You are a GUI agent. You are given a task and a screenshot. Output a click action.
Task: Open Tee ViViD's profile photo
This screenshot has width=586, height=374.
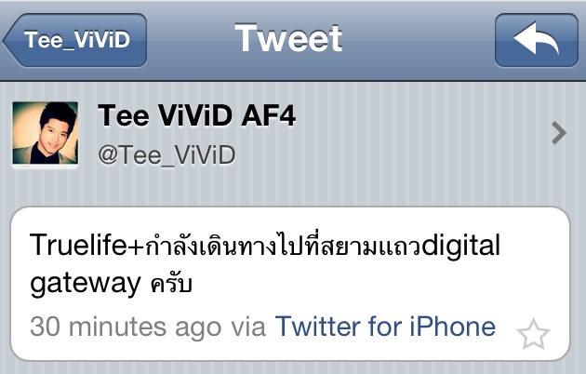pyautogui.click(x=46, y=133)
